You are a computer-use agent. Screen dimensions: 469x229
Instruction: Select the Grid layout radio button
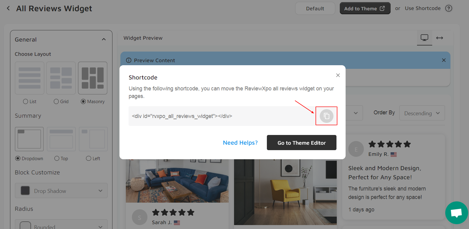(x=56, y=102)
